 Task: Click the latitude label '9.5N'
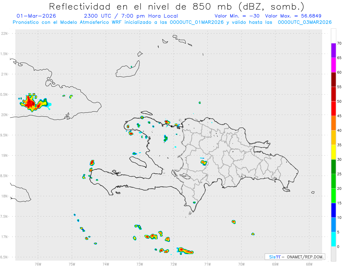[x=4, y=135]
